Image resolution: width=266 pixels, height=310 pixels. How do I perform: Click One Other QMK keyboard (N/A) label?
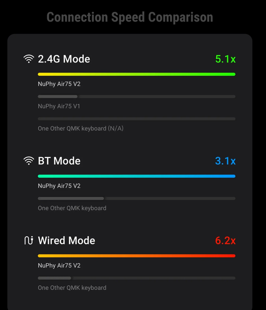pyautogui.click(x=81, y=128)
